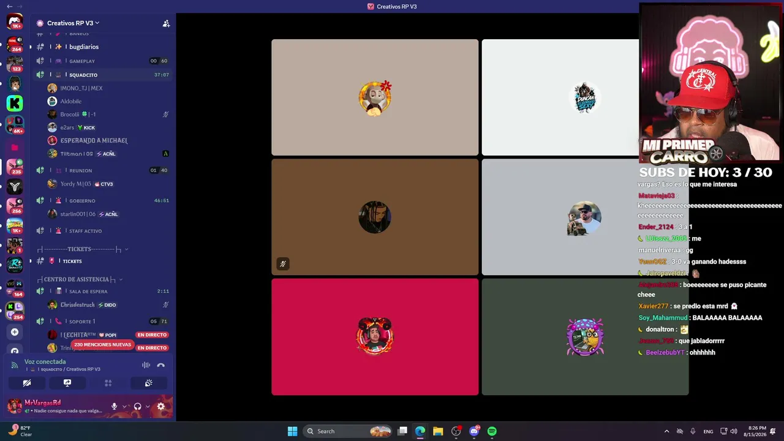Open Task View on the taskbar
The image size is (784, 441).
(x=402, y=431)
